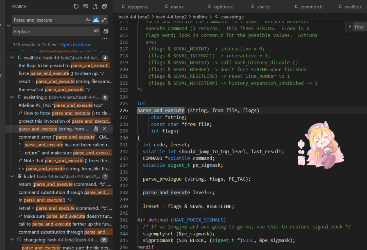
Task: Refresh the search results
Action: coord(76,6)
